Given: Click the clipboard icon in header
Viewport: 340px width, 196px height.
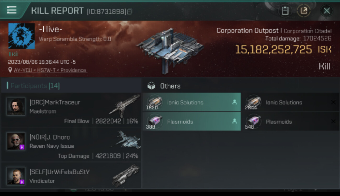Looking at the screenshot, I should 285,11.
